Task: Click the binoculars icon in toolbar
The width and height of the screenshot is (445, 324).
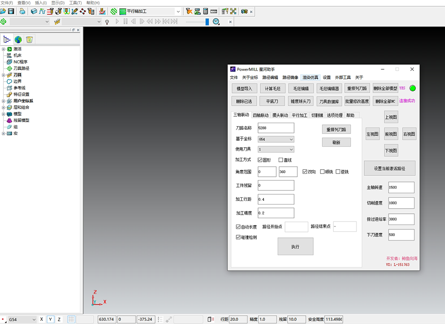Action: (244, 11)
